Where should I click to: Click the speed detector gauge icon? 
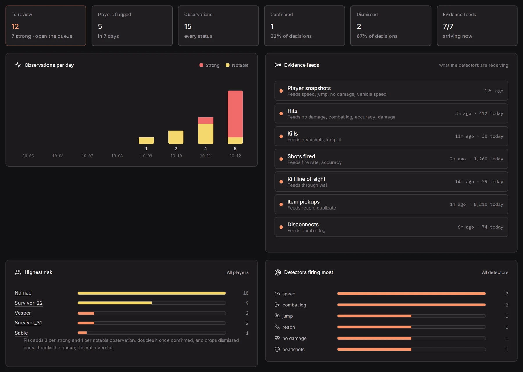pyautogui.click(x=277, y=294)
